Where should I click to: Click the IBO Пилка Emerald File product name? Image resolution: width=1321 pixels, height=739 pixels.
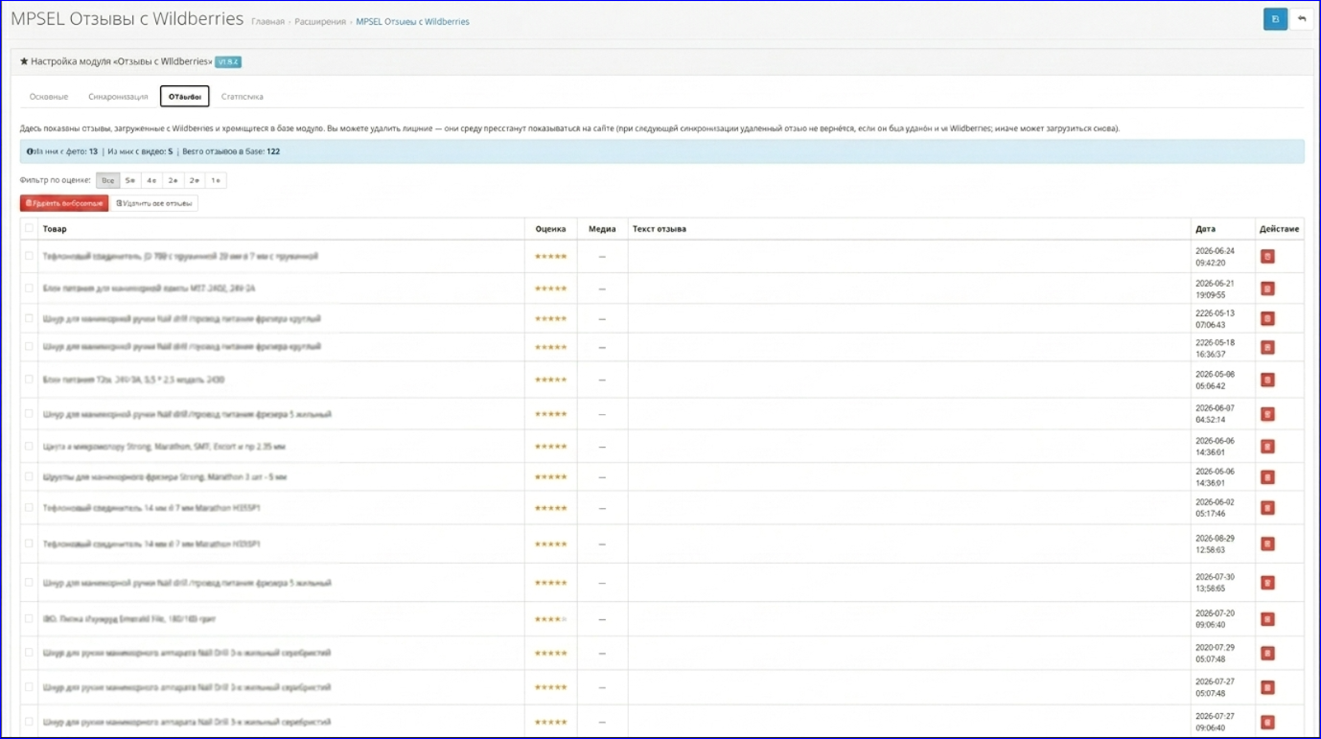point(129,619)
